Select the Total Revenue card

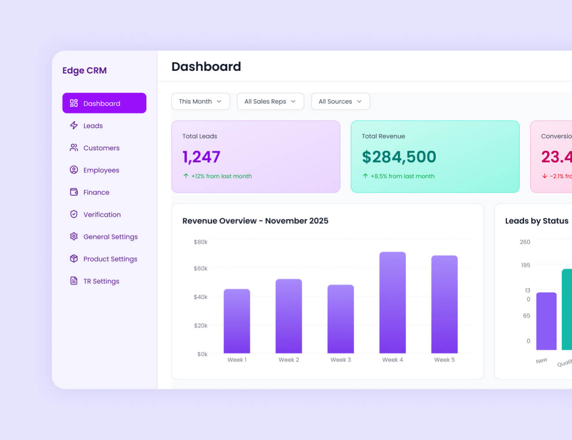(x=435, y=157)
